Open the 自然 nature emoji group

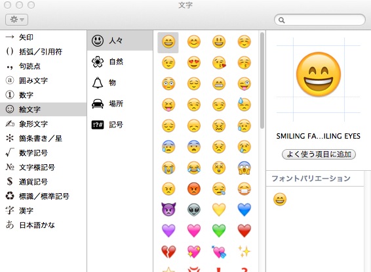pyautogui.click(x=120, y=62)
